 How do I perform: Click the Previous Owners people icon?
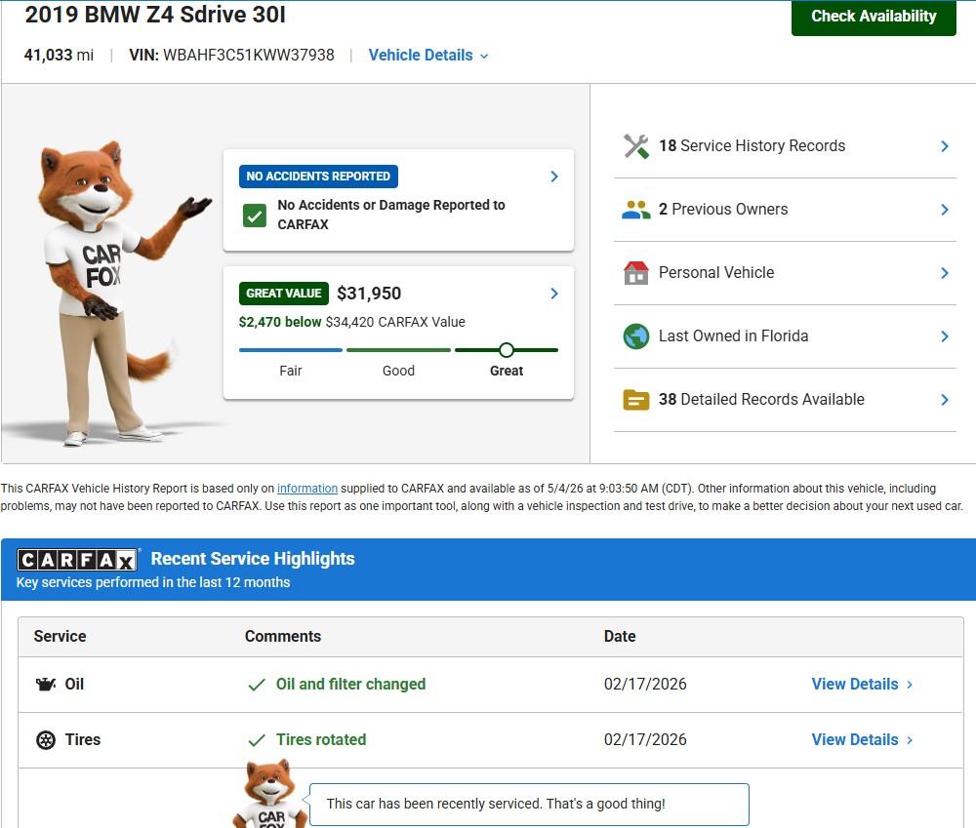tap(635, 210)
